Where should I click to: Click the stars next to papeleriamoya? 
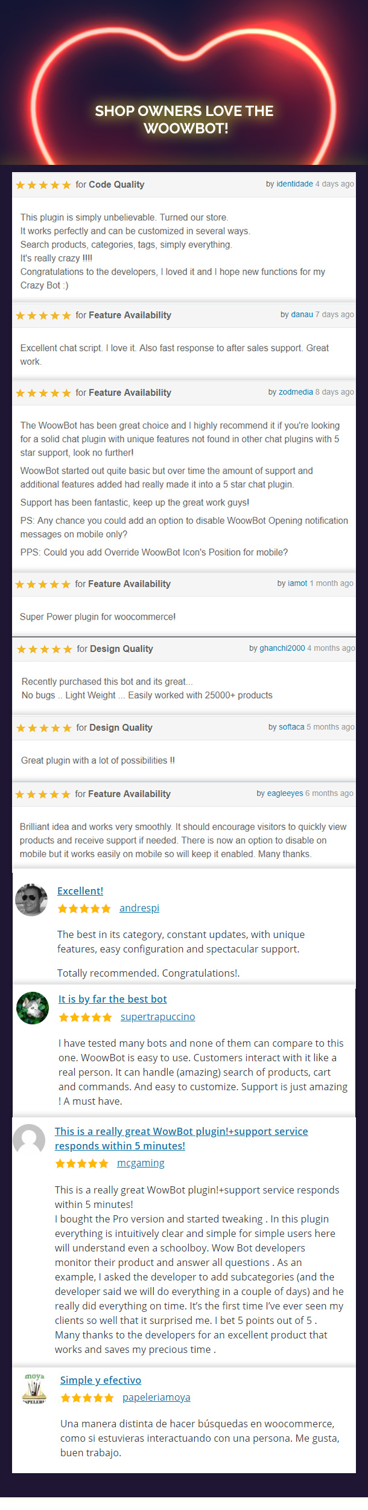point(87,1398)
